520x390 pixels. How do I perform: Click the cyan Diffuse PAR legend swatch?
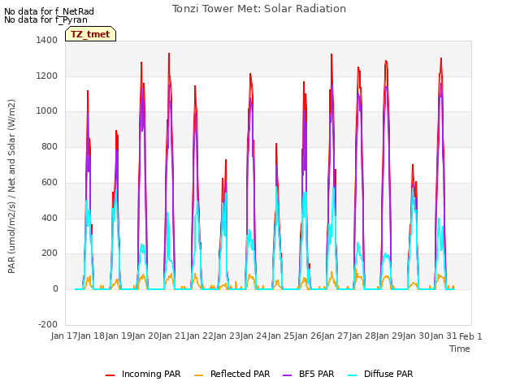352,375
